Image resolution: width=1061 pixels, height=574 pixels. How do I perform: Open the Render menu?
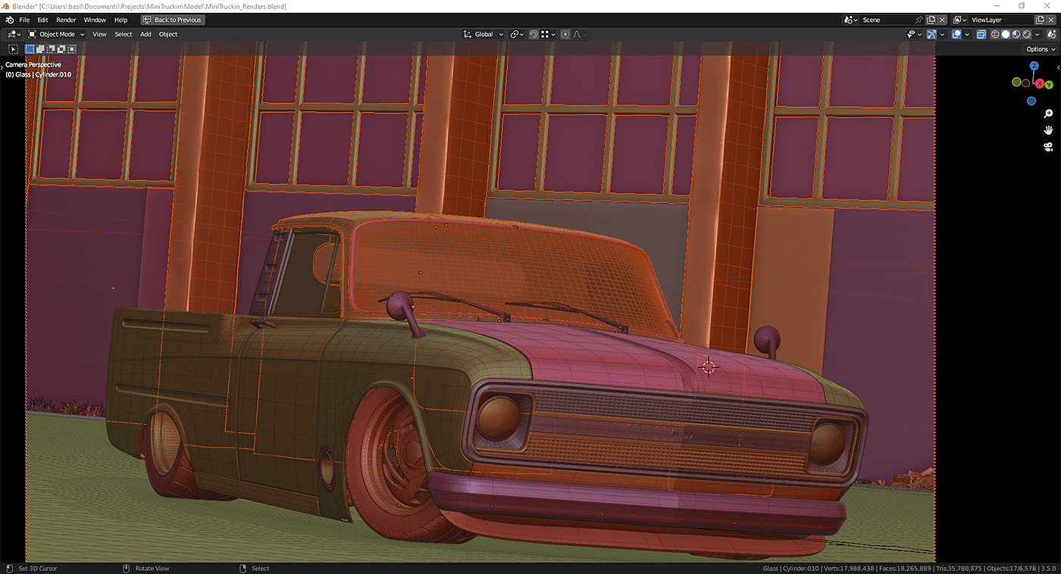66,20
